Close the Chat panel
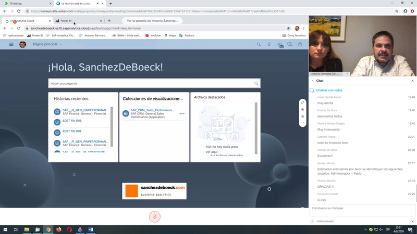Image resolution: width=417 pixels, height=234 pixels. pos(412,81)
